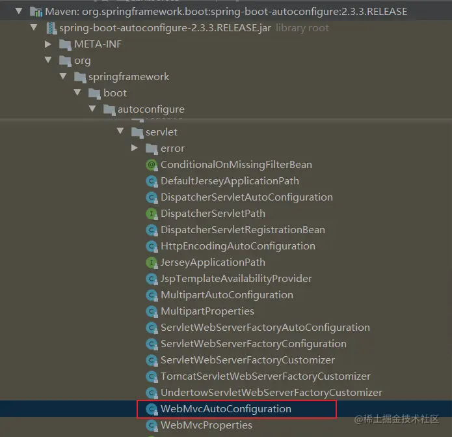Select the Maven org.springframework.boot library label
This screenshot has width=452, height=437.
click(x=226, y=12)
